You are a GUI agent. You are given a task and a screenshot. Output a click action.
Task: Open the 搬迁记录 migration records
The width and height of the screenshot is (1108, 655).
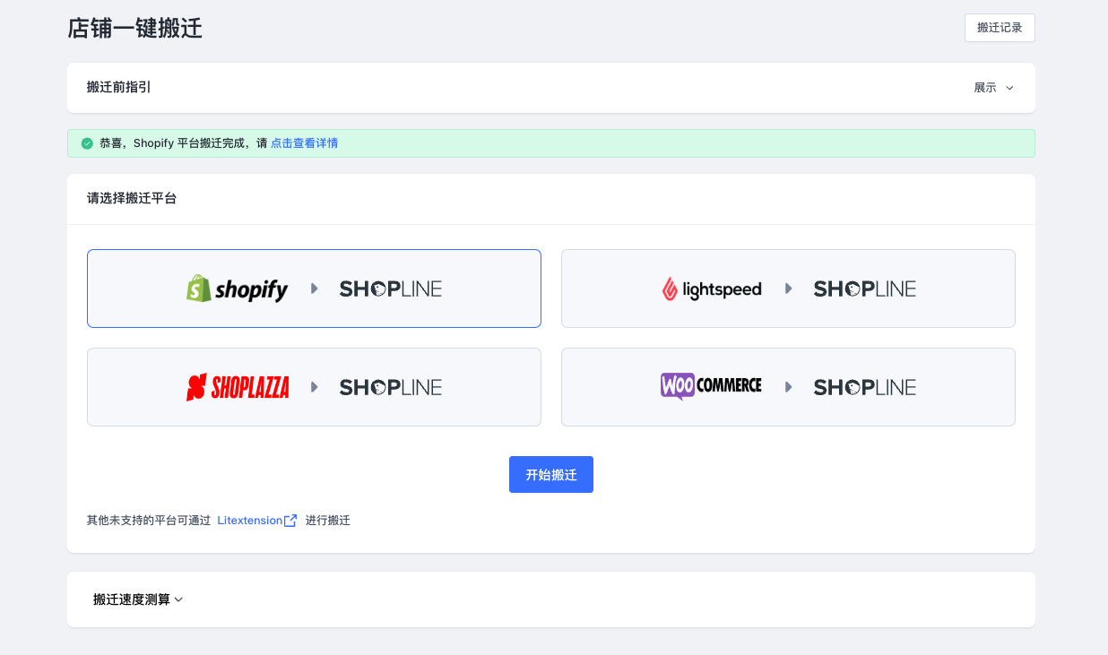coord(1000,28)
